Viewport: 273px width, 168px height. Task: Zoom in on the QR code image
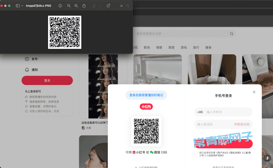76,6
